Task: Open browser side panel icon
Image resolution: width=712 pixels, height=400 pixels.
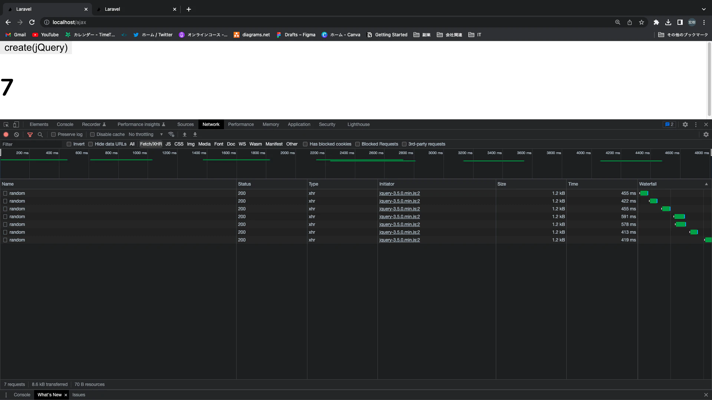Action: click(x=680, y=22)
